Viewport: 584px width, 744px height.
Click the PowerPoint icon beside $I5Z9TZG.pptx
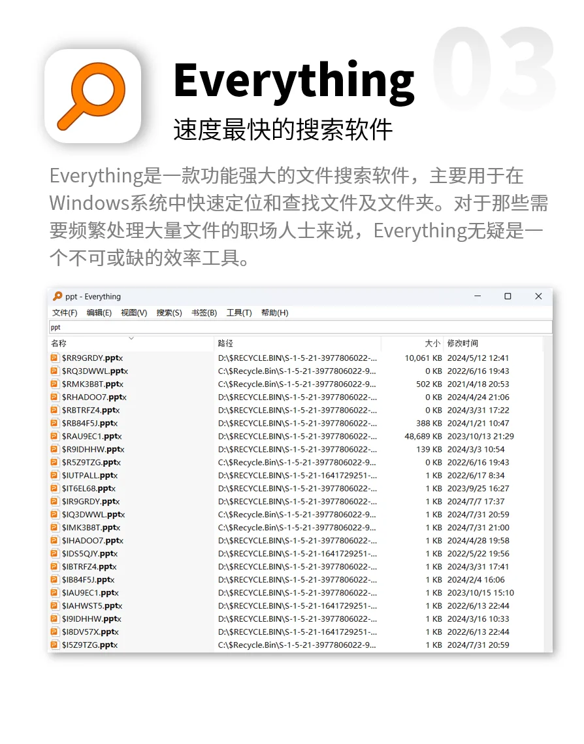[x=55, y=645]
